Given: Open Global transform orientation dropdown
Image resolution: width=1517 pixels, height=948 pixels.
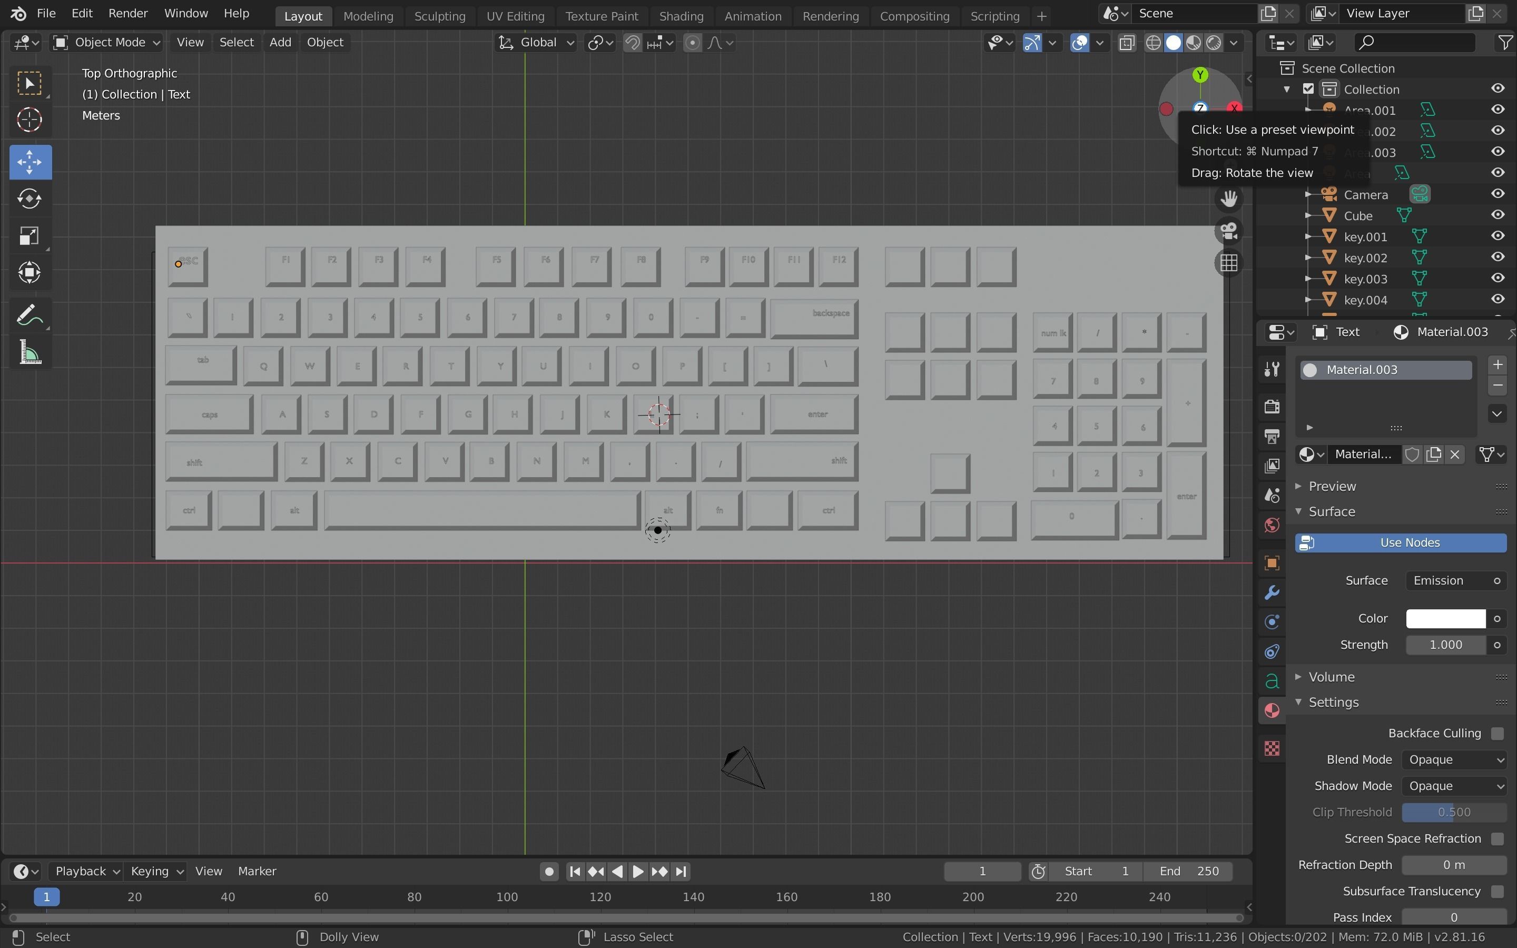Looking at the screenshot, I should coord(536,43).
